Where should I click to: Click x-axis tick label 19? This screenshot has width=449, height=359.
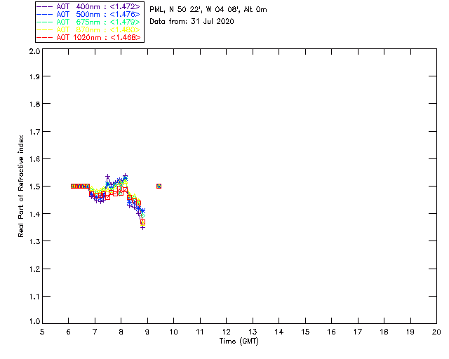[410, 332]
